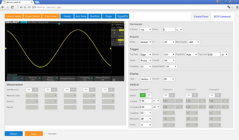Click the Version Update button
The height and width of the screenshot is (140, 239).
[14, 16]
